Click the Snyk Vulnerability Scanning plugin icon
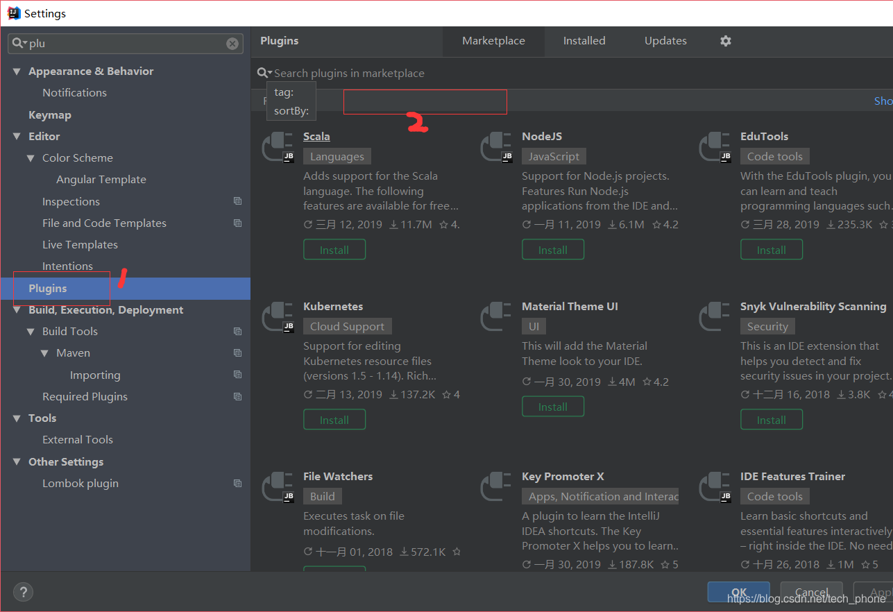This screenshot has height=612, width=893. tap(715, 318)
